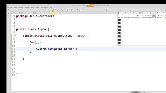Click the Open Type toolbar icon

click(x=77, y=10)
